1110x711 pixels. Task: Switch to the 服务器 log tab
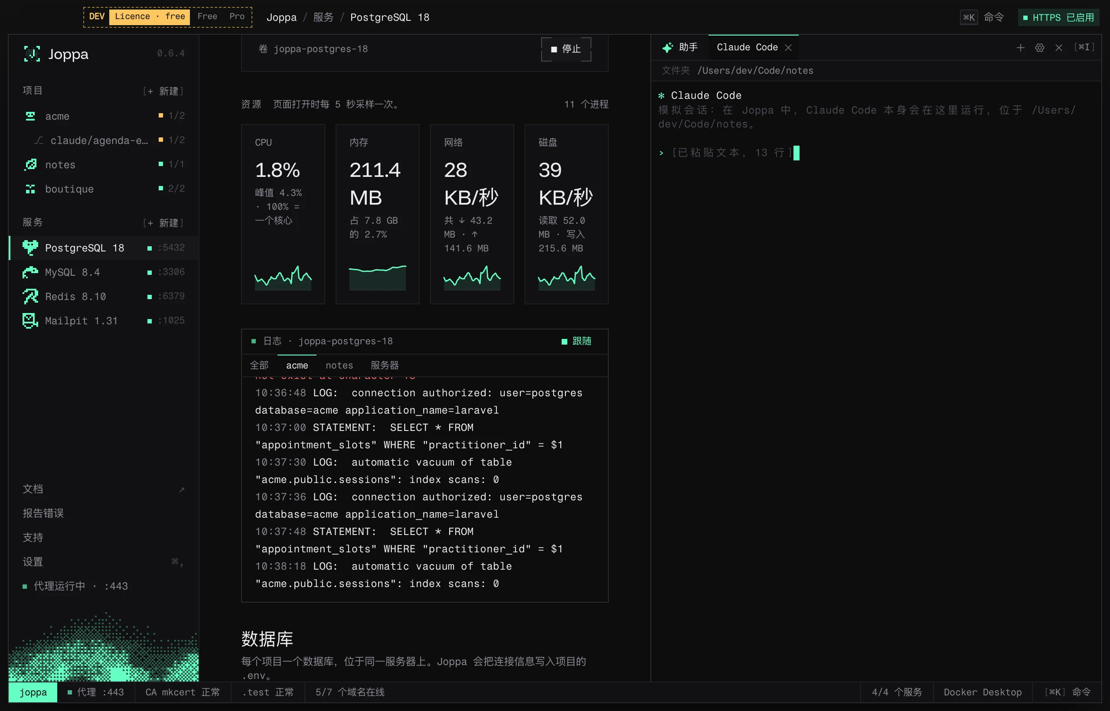[385, 365]
